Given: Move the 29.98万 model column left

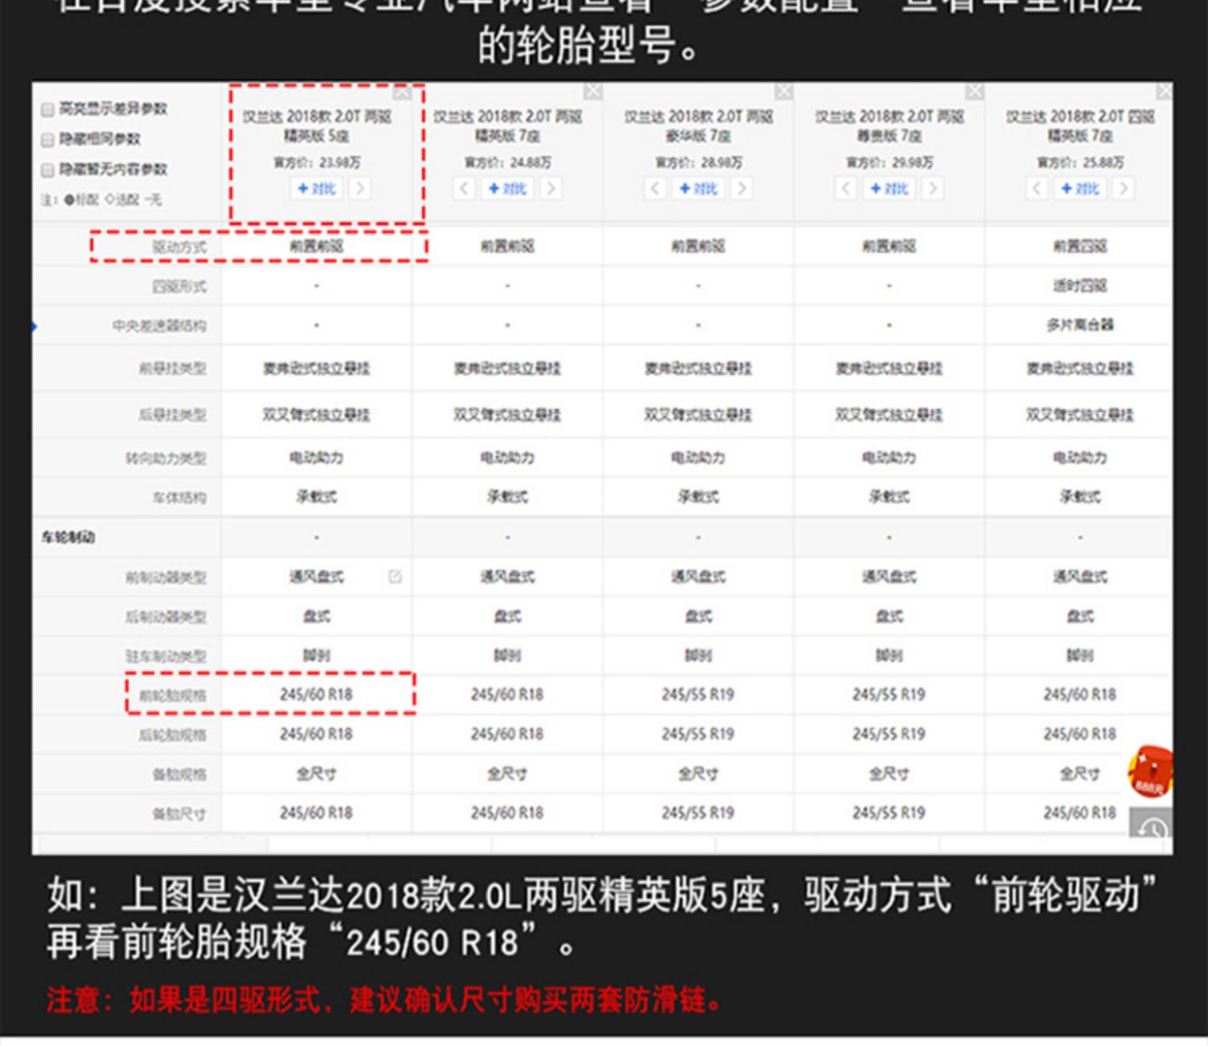Looking at the screenshot, I should (846, 188).
